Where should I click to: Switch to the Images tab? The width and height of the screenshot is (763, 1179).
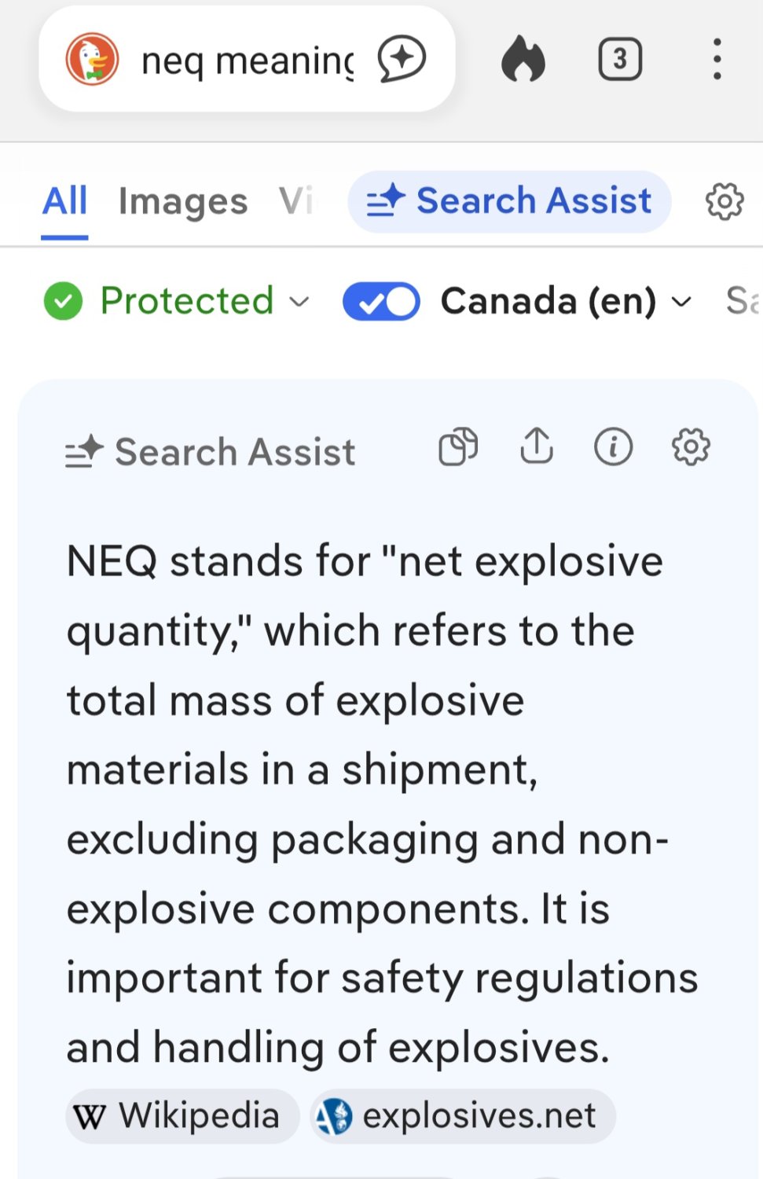[182, 200]
